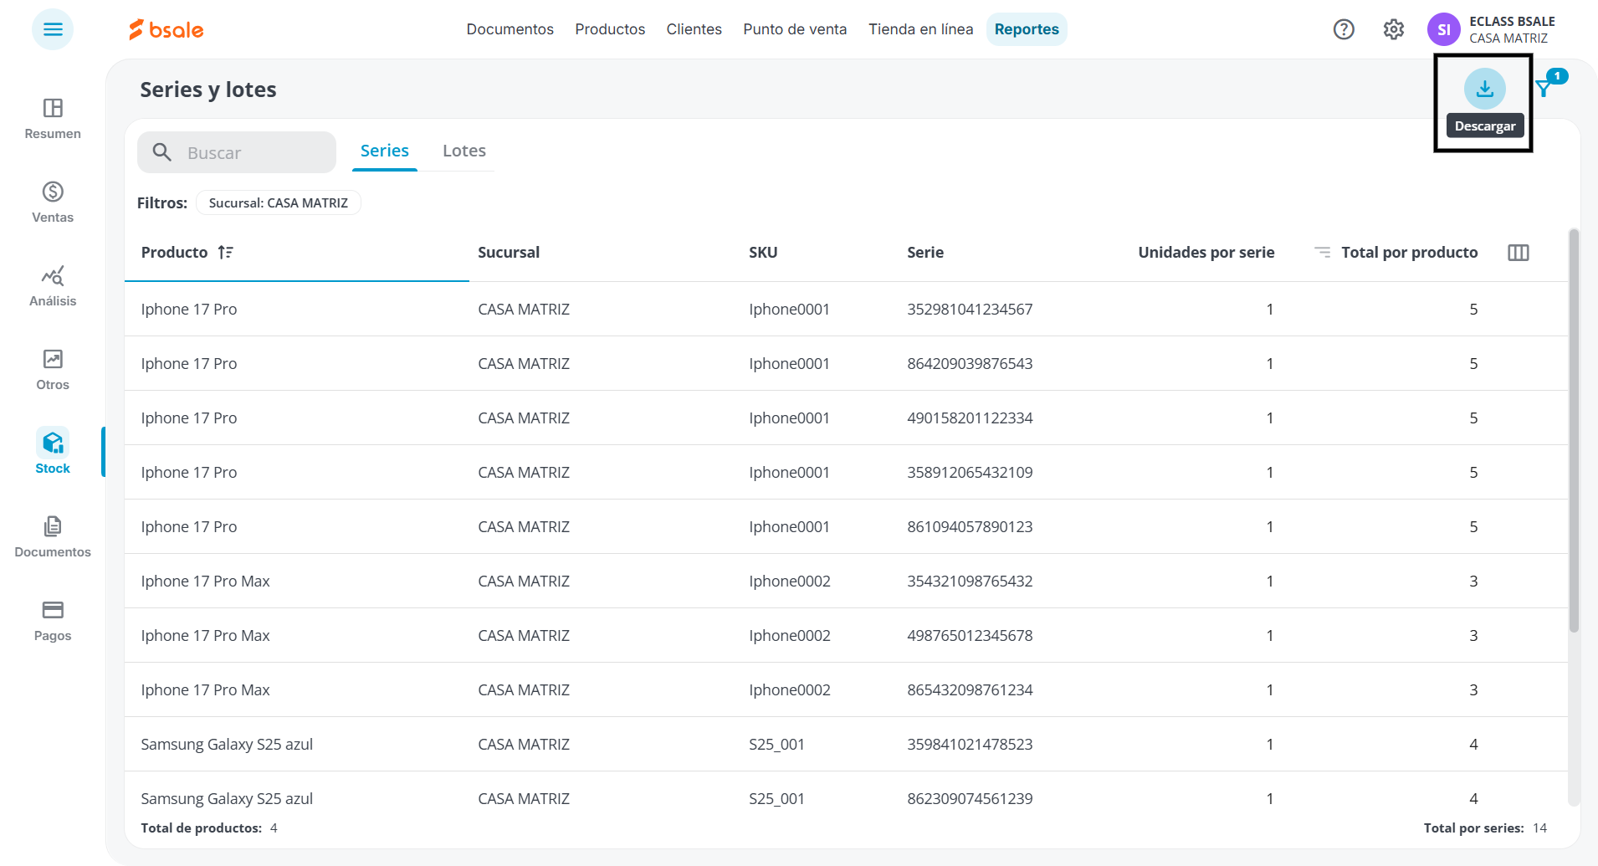Open the Documentos top menu
1598x866 pixels.
pos(510,29)
